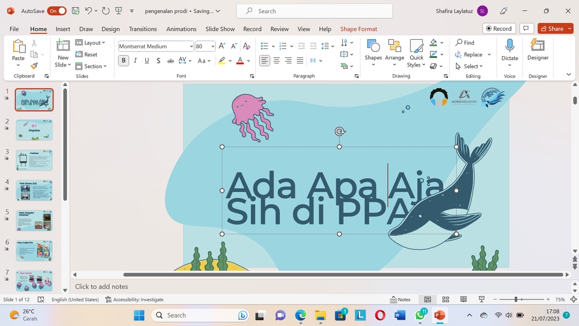Click Accessibility: Investigate in status bar

[x=134, y=299]
